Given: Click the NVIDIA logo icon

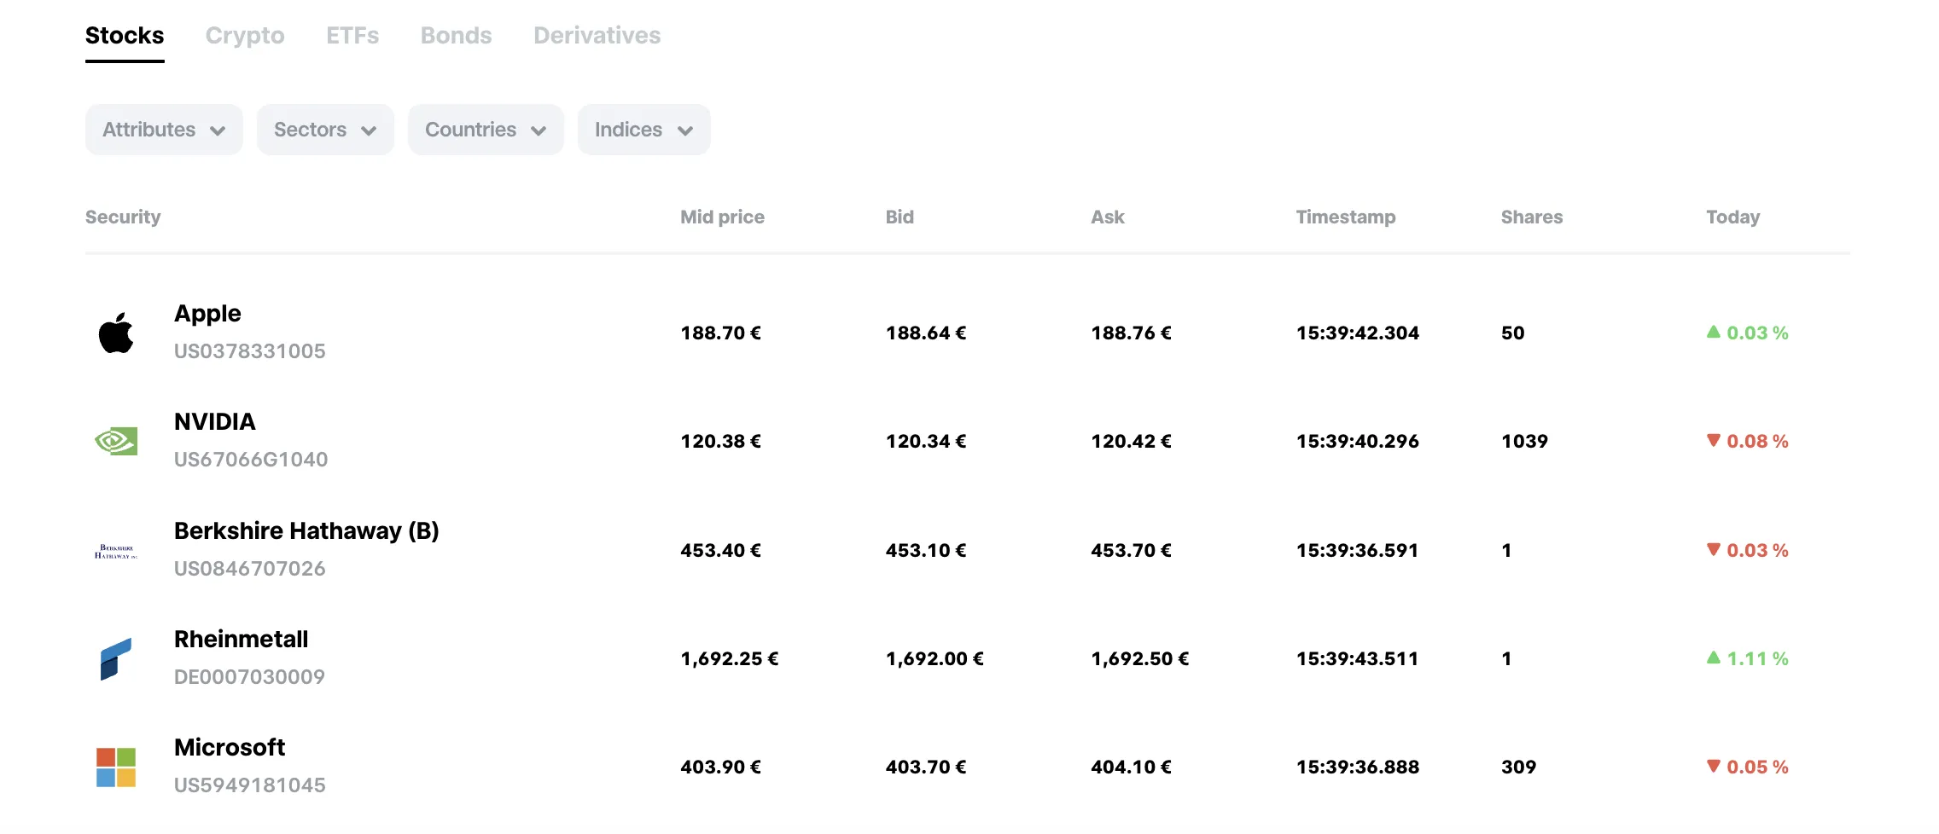Looking at the screenshot, I should [116, 441].
